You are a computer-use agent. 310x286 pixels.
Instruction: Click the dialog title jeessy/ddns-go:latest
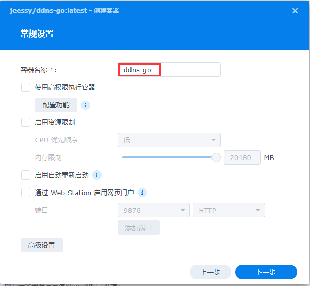[48, 10]
